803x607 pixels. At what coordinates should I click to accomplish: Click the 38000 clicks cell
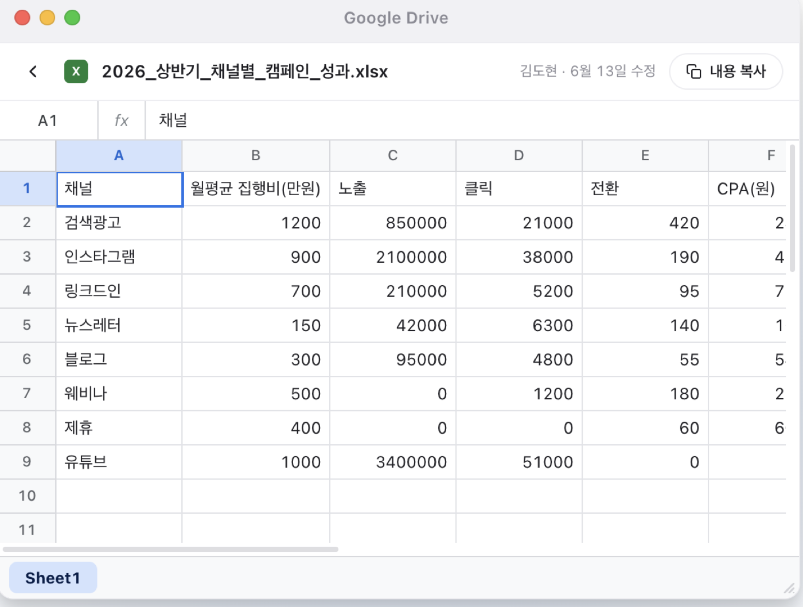[x=519, y=257]
